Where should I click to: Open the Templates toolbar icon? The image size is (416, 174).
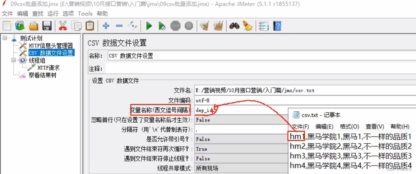[x=20, y=26]
